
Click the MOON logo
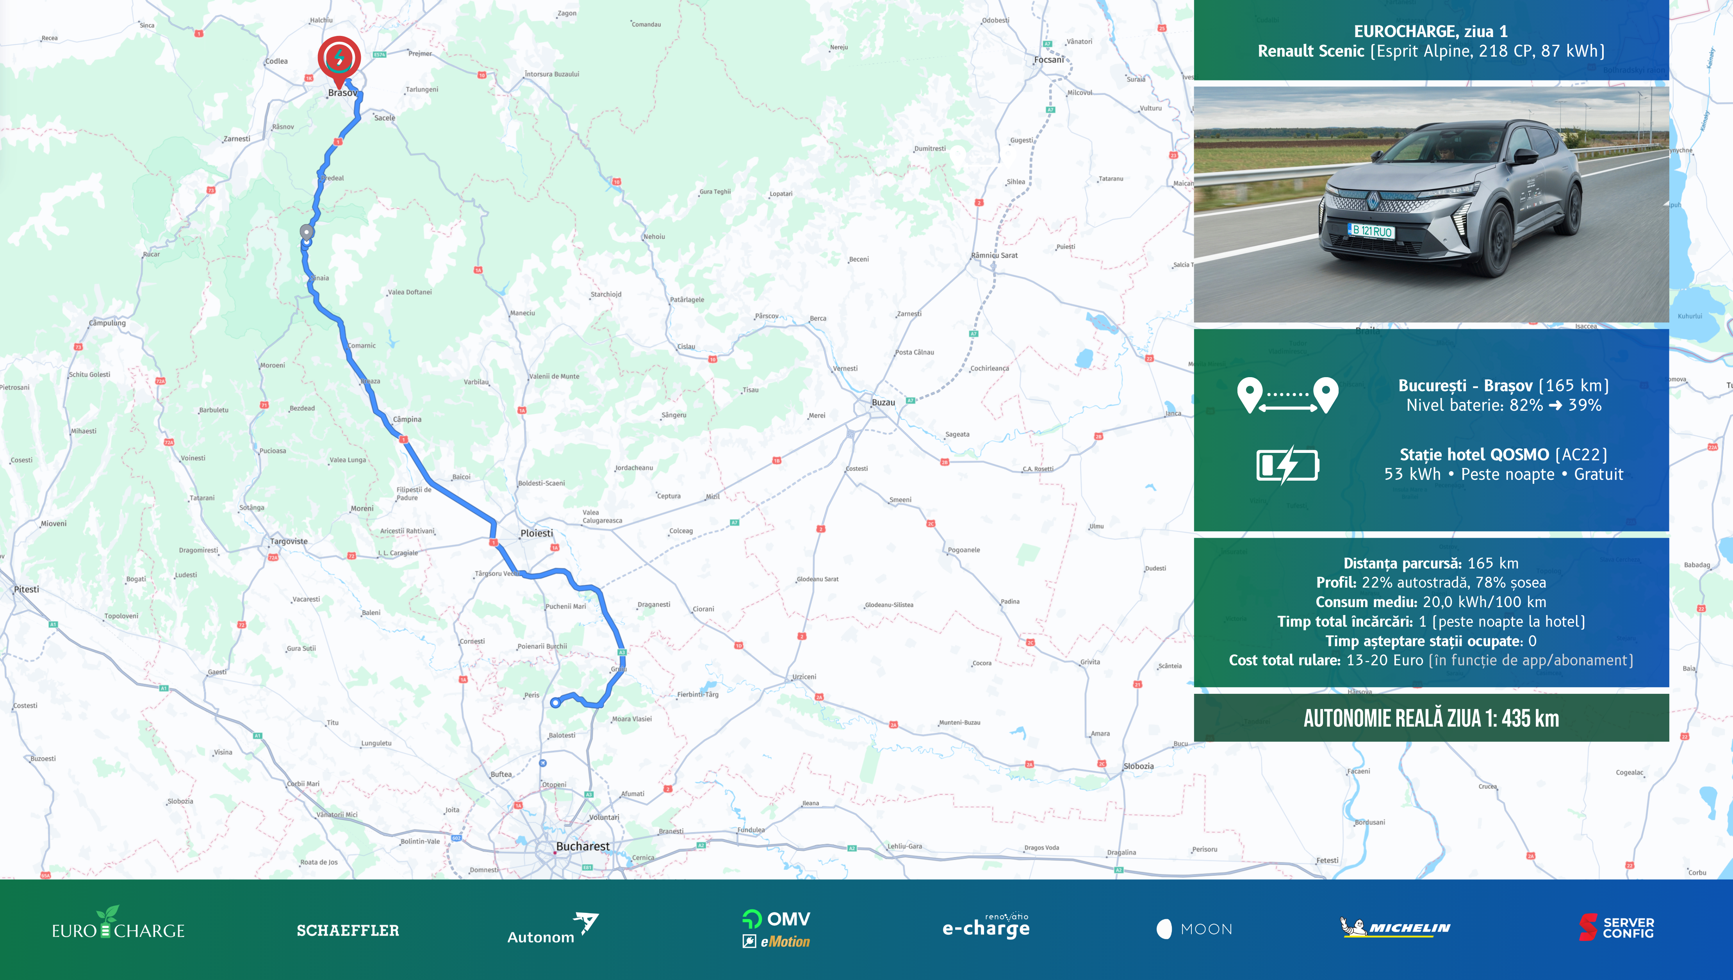click(1195, 930)
